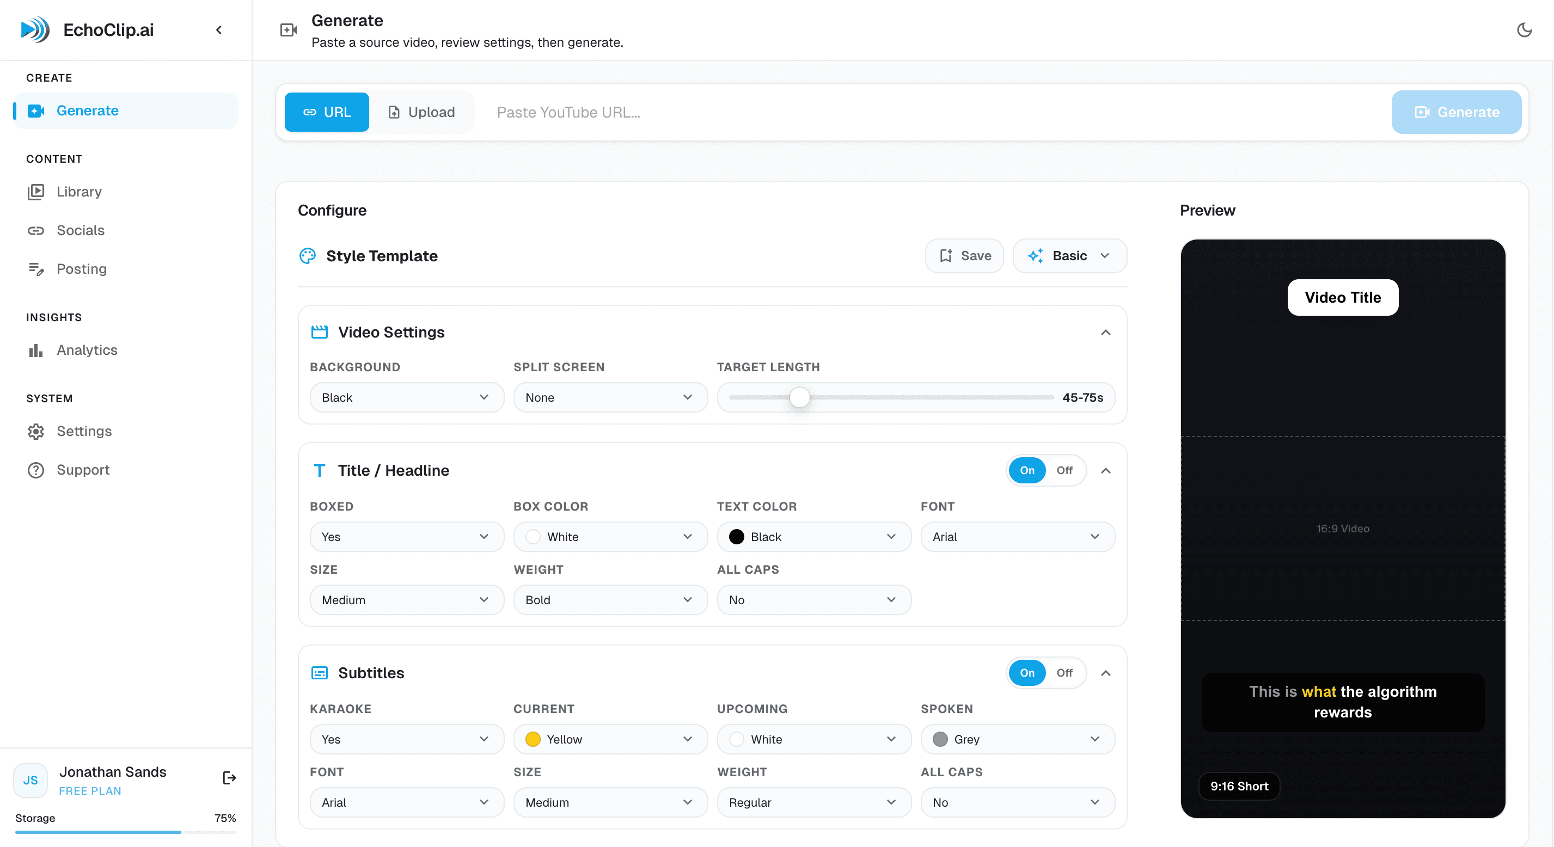Open the Basic style template dropdown
This screenshot has height=847, width=1554.
tap(1069, 256)
